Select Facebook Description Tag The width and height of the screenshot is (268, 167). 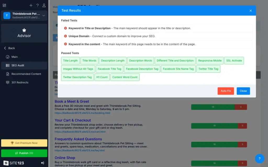(142, 69)
